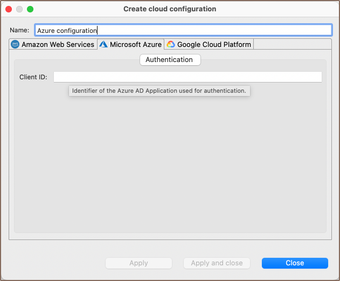The height and width of the screenshot is (281, 340).
Task: Click the Authentication section header
Action: tap(170, 60)
